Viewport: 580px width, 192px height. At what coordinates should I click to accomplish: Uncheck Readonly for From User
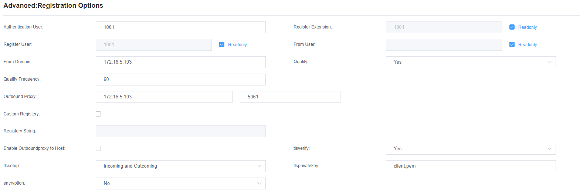512,44
